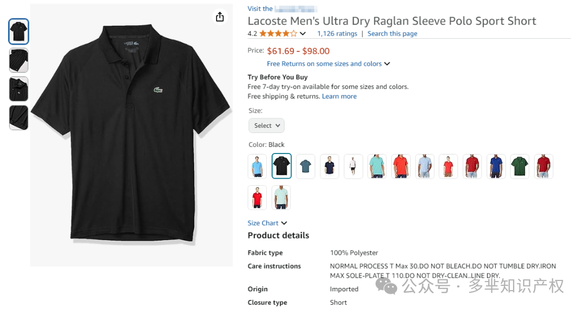The width and height of the screenshot is (582, 309).
Task: View the fourth product thumbnail image
Action: click(19, 117)
